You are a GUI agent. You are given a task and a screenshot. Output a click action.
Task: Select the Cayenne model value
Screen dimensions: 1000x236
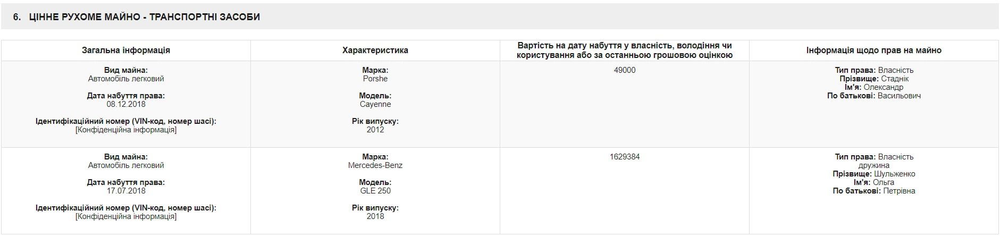click(375, 104)
